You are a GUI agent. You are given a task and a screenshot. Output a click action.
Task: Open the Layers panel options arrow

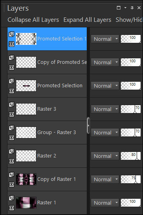coord(125,8)
